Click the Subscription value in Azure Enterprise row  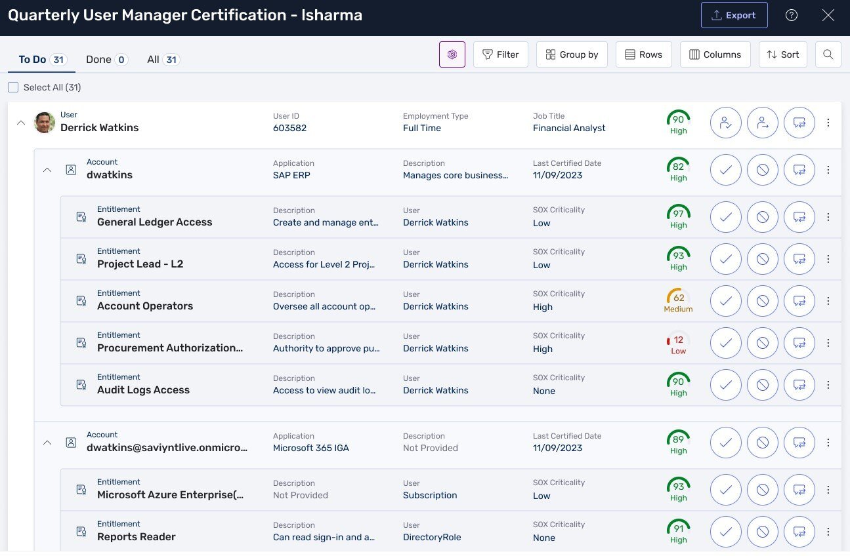tap(430, 495)
